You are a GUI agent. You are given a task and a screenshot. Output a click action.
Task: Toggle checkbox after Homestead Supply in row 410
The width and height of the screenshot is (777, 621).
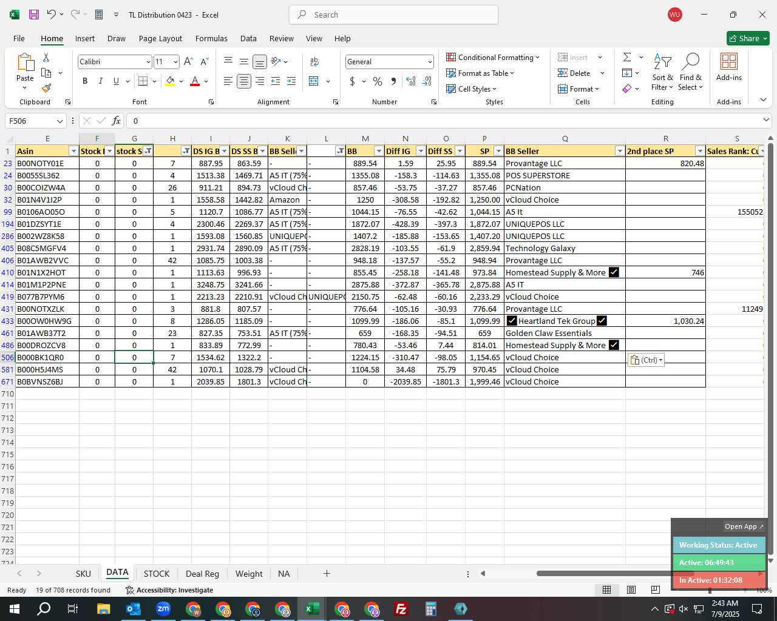[x=614, y=272]
